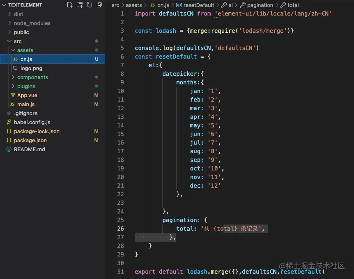The image size is (354, 279).
Task: Collapse all folders using the explorer icon
Action: (x=99, y=5)
